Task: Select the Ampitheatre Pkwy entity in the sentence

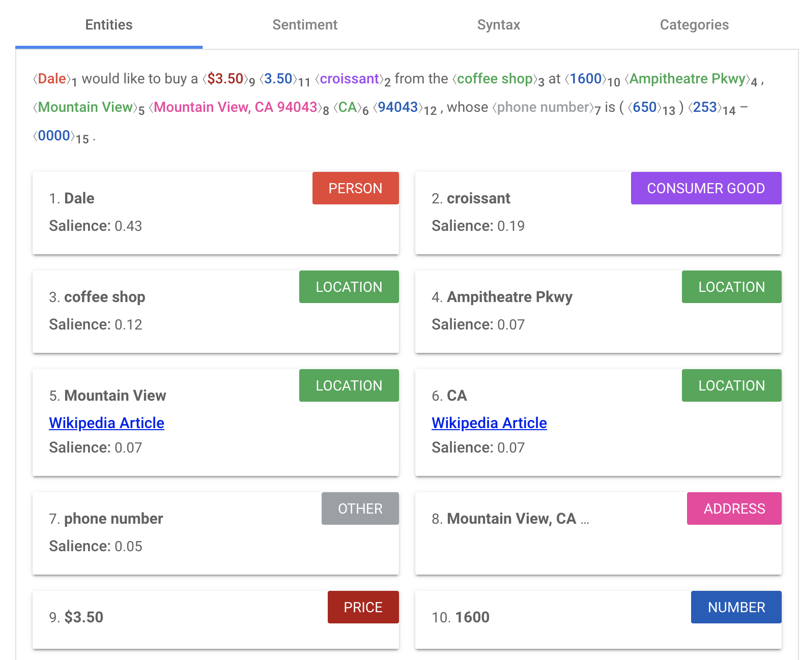Action: (687, 79)
